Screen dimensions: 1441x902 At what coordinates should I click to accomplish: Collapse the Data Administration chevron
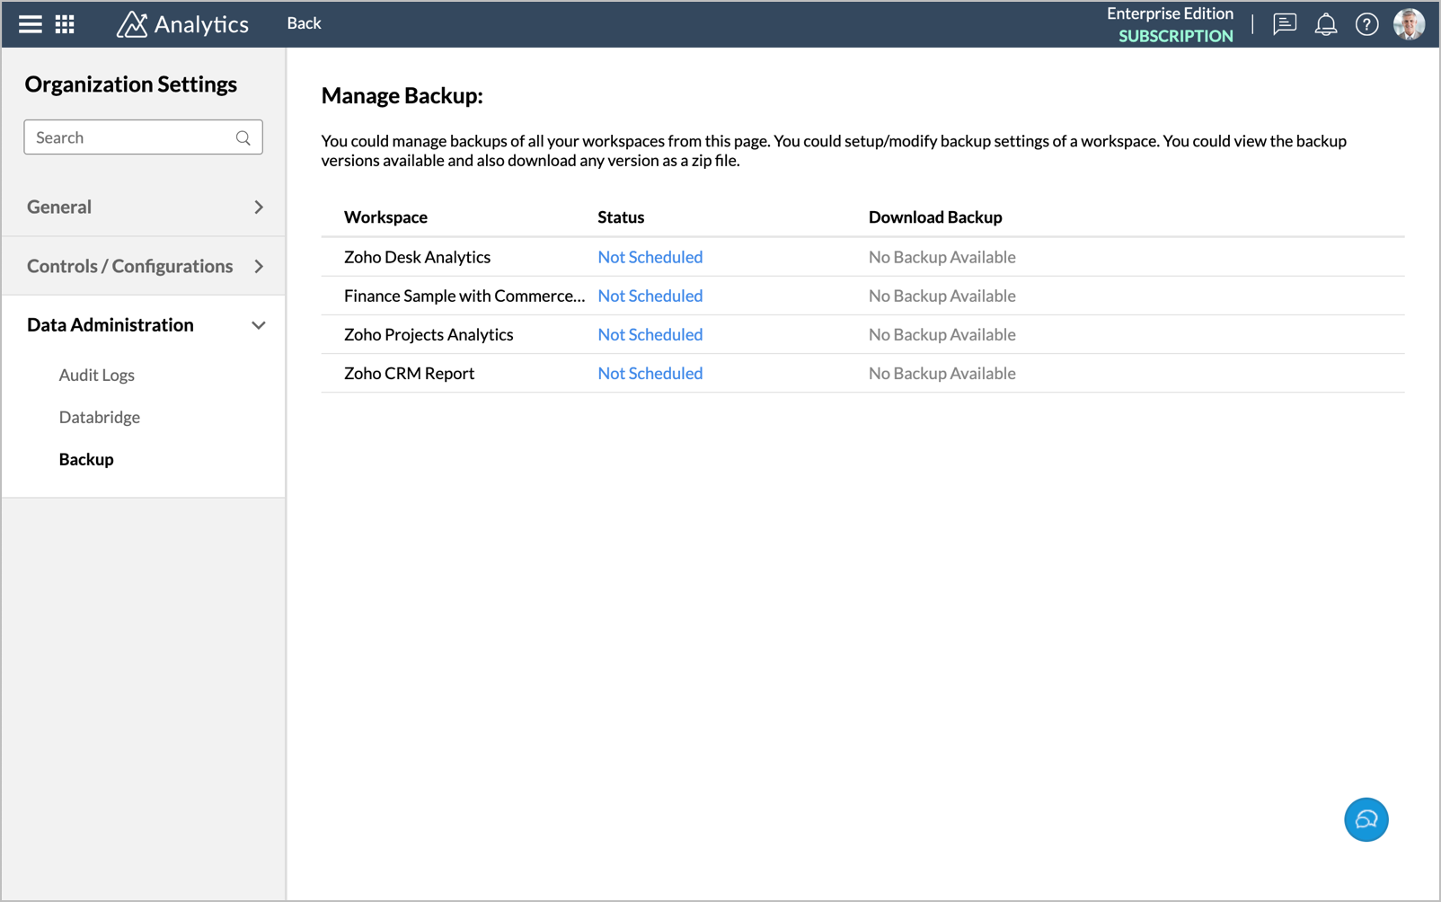pyautogui.click(x=259, y=325)
